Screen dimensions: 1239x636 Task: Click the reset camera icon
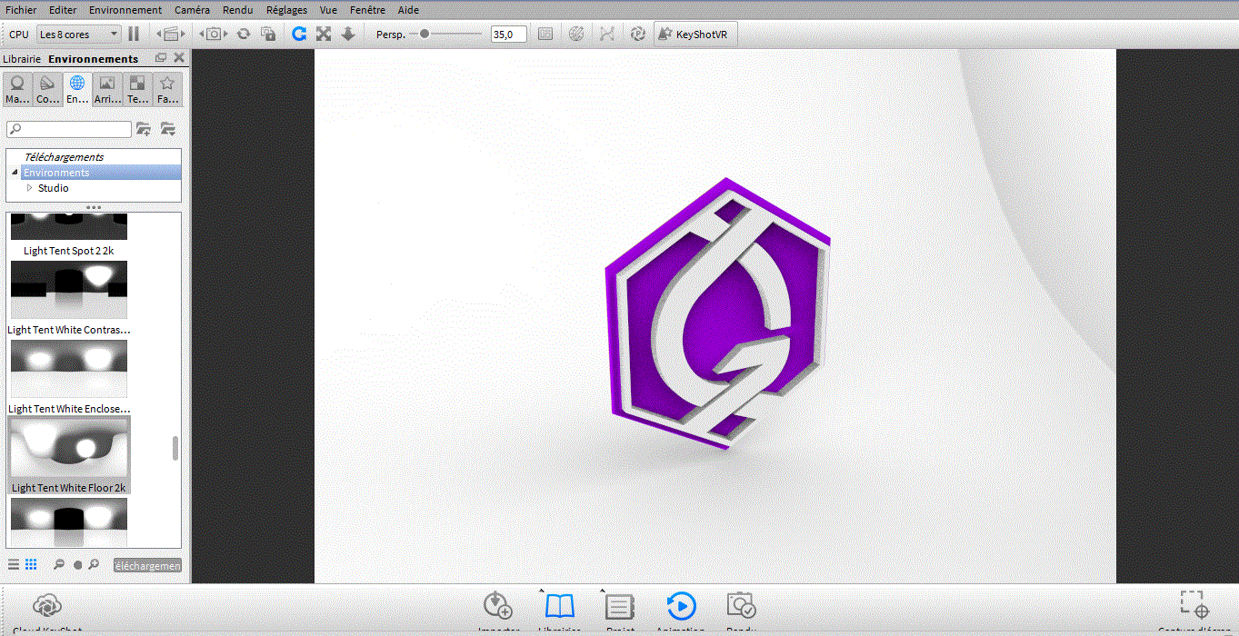(244, 34)
